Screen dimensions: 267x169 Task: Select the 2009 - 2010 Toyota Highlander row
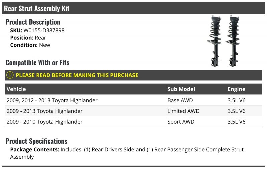(133, 122)
